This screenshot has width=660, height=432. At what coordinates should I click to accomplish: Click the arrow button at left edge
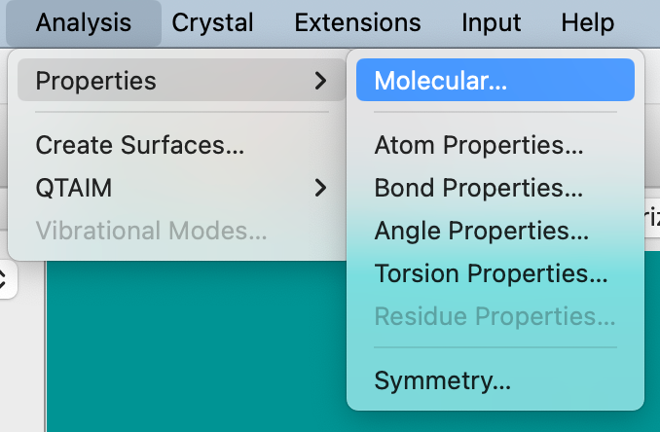(x=4, y=280)
